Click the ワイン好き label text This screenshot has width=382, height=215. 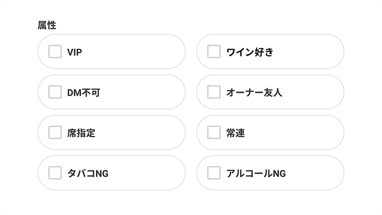coord(250,52)
